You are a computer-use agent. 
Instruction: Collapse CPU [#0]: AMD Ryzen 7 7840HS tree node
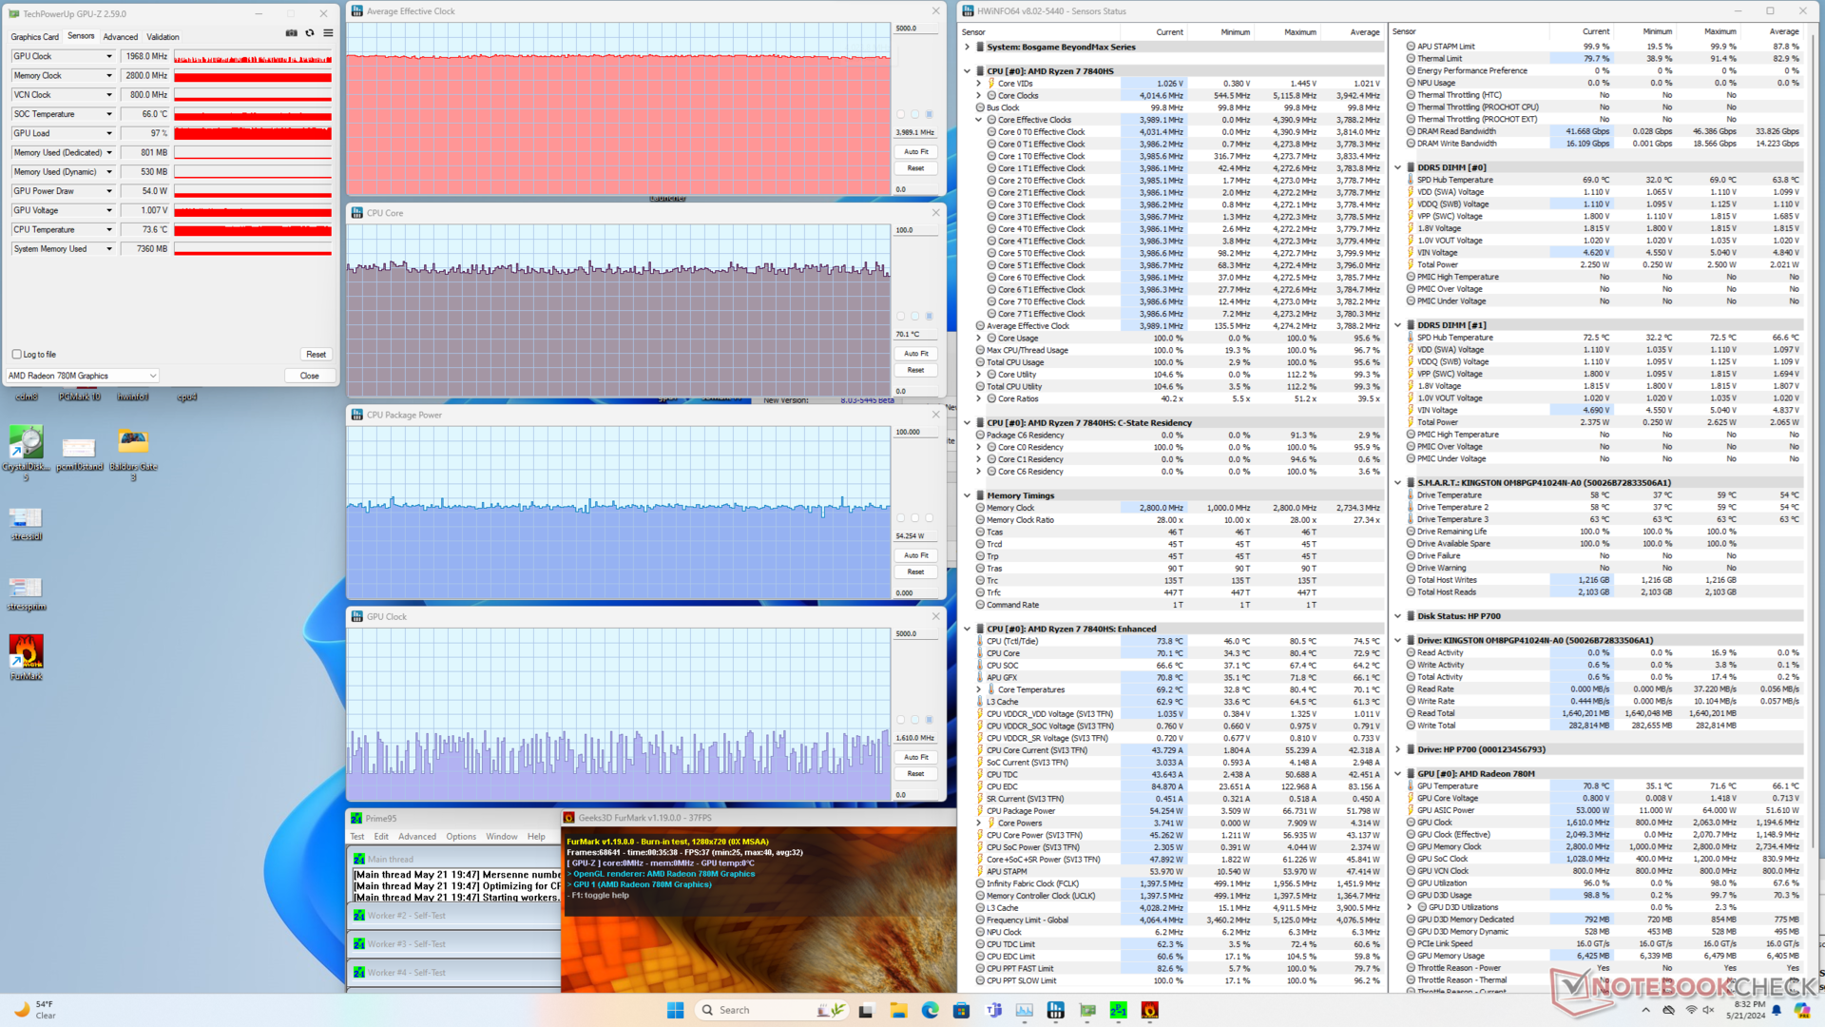point(968,71)
